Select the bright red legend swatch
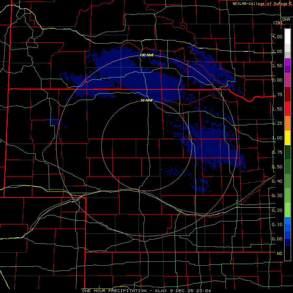Viewport: 293px width, 293px height. tap(287, 109)
